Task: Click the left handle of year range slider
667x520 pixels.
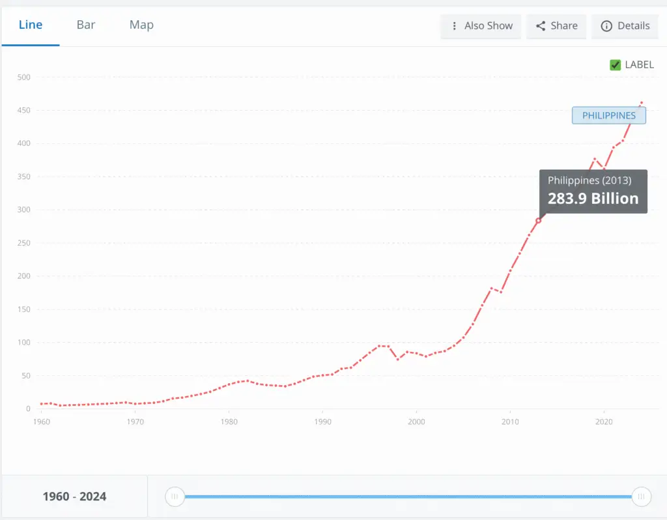Action: pyautogui.click(x=175, y=497)
